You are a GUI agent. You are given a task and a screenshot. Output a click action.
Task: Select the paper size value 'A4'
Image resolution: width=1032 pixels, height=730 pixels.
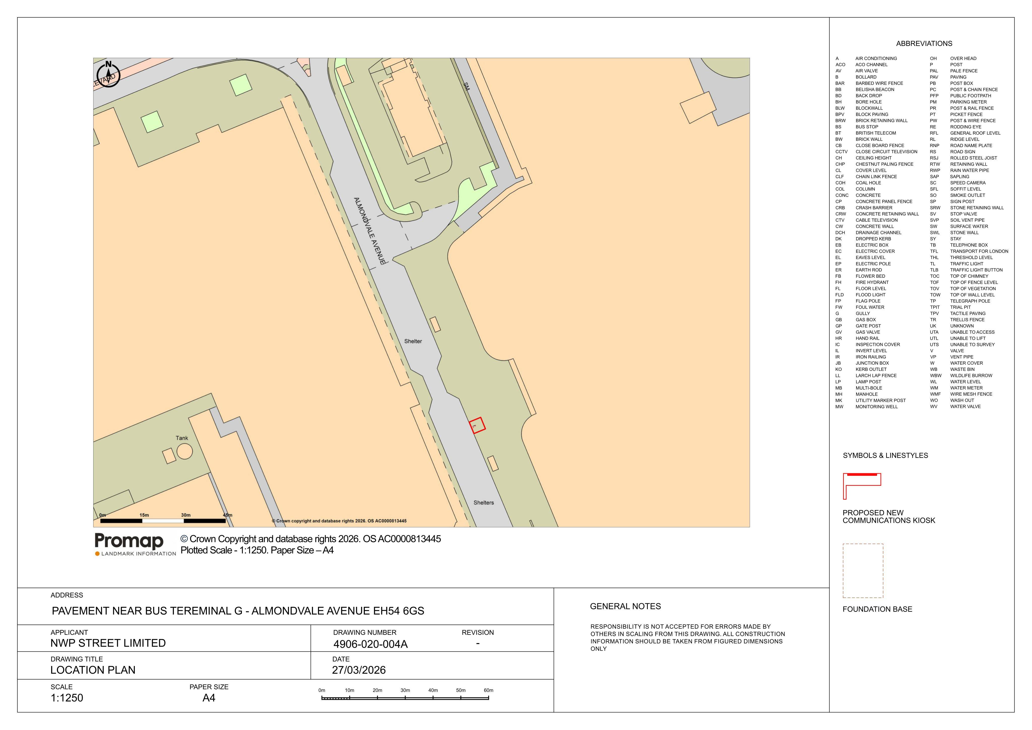[x=209, y=698]
